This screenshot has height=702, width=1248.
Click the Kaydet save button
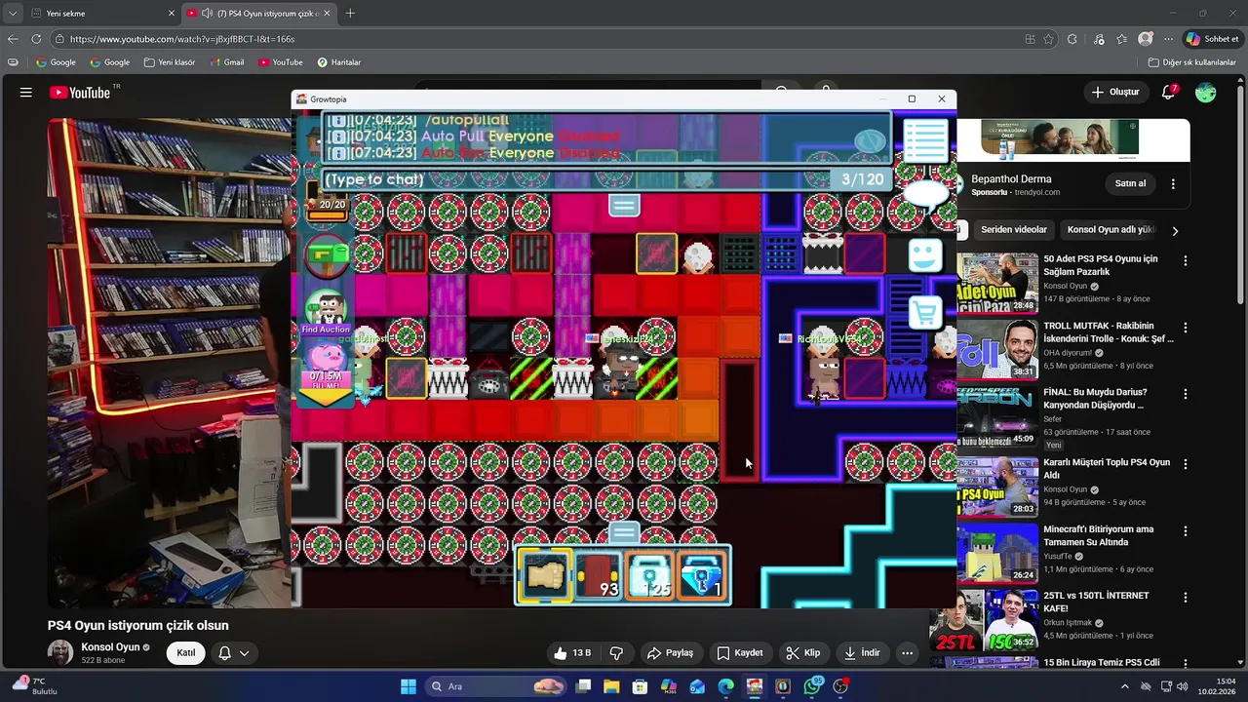click(x=740, y=653)
